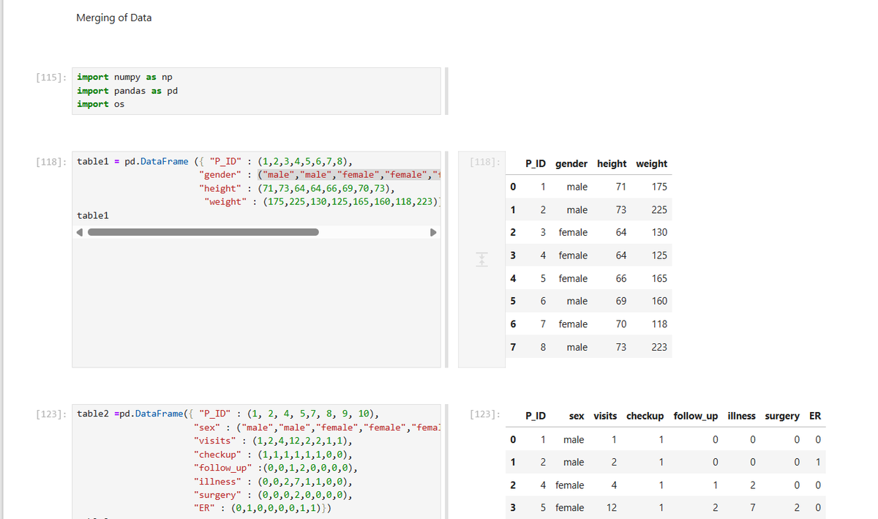Click the left scroll arrow in cell 118
878x519 pixels.
81,233
